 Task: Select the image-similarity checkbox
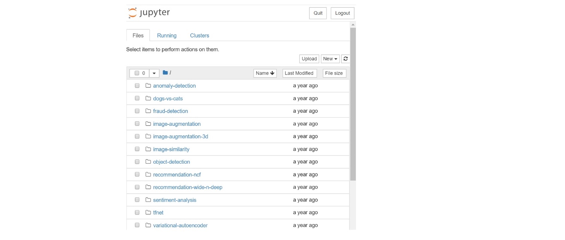(137, 149)
